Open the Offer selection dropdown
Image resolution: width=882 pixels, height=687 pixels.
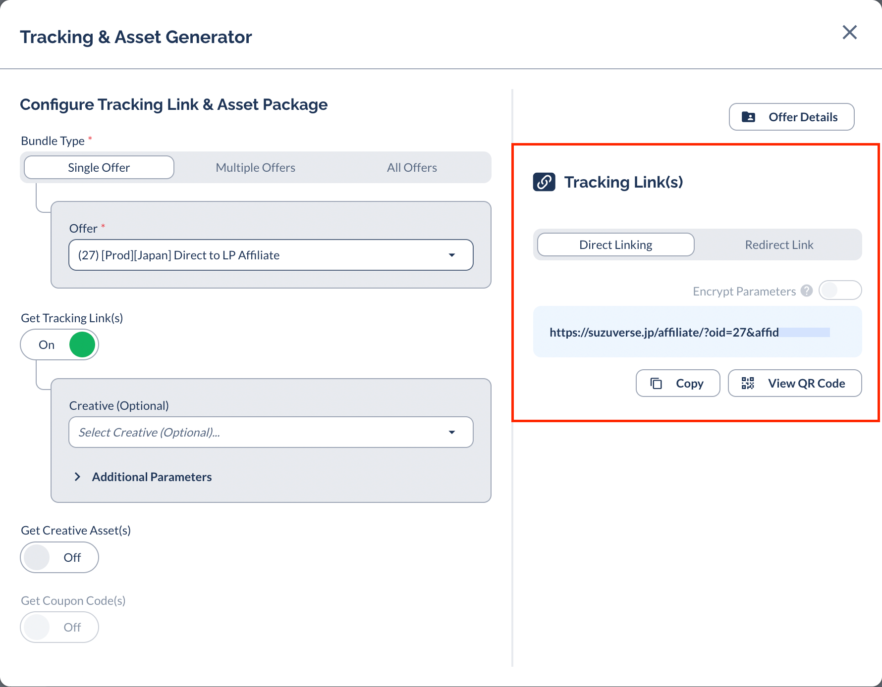coord(270,255)
